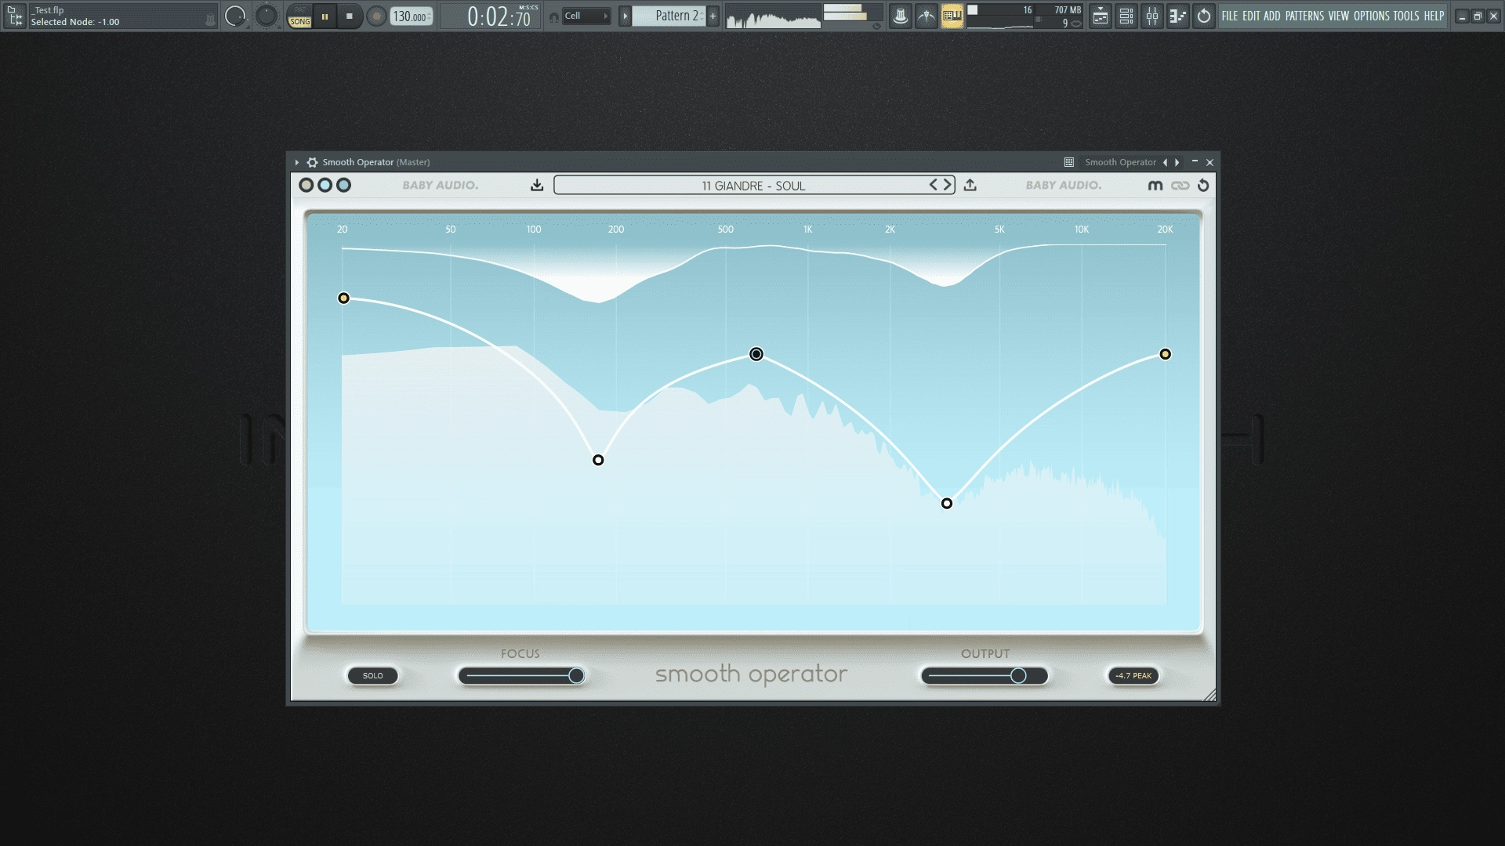Select the 20K right edge node

[x=1166, y=355]
